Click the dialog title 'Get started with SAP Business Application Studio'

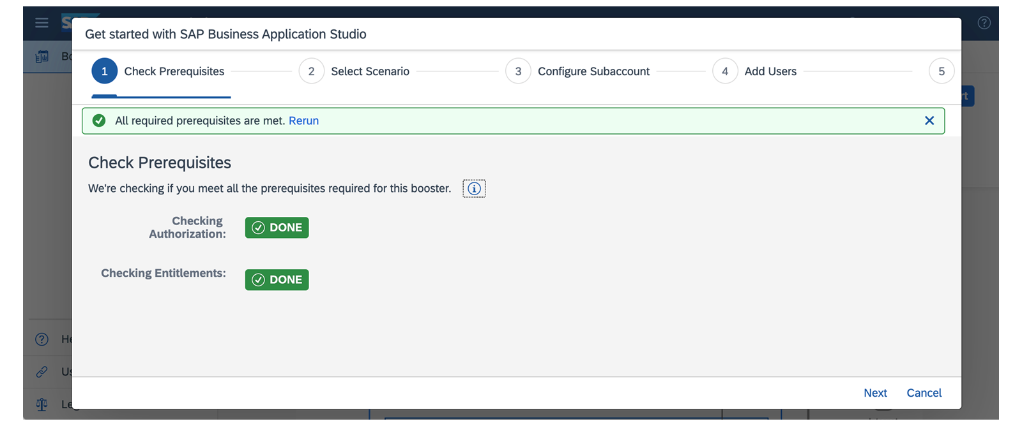225,34
